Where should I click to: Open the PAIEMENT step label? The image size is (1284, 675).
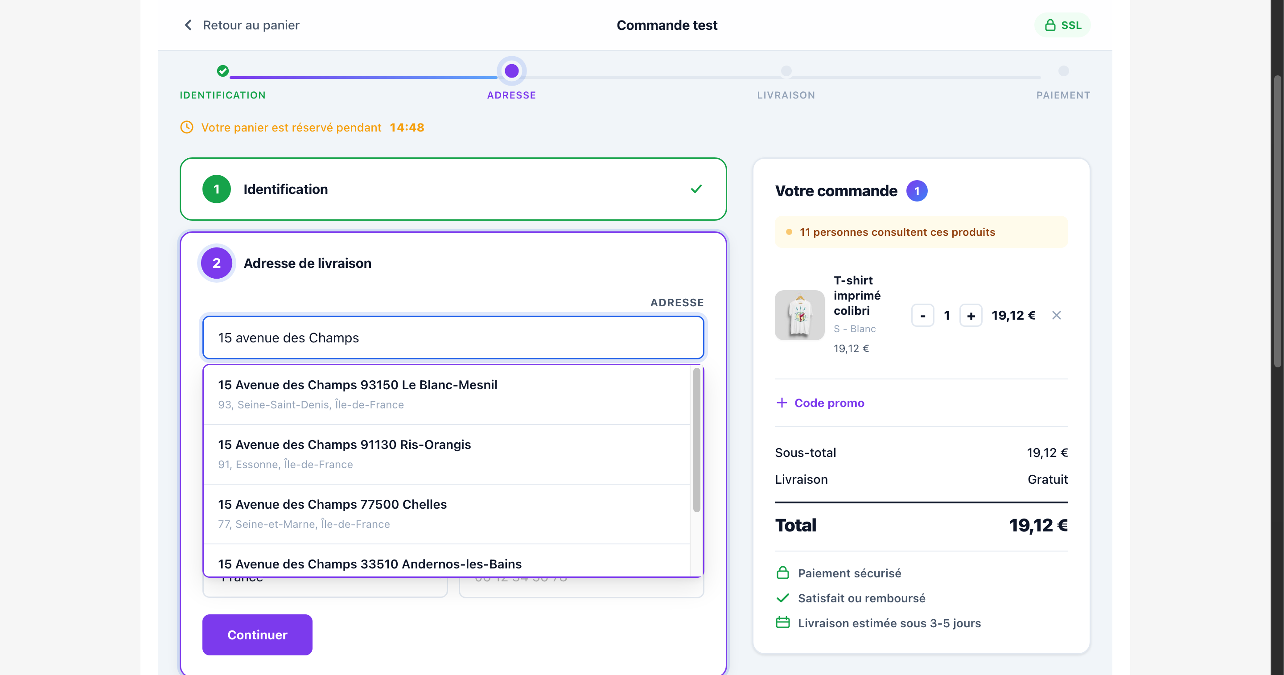click(1063, 95)
